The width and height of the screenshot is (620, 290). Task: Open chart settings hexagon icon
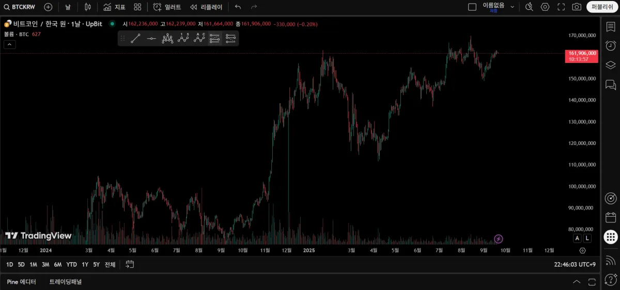pyautogui.click(x=545, y=7)
